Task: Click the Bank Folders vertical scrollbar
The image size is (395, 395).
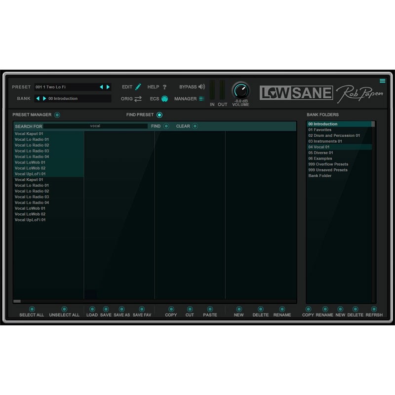Action: pos(373,212)
